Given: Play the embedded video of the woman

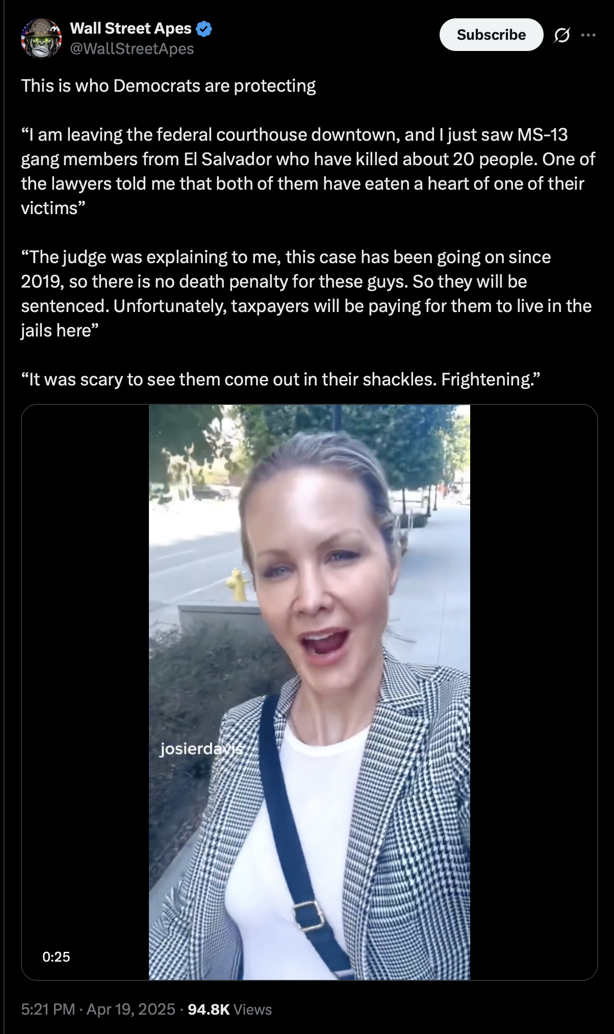Looking at the screenshot, I should click(x=309, y=692).
